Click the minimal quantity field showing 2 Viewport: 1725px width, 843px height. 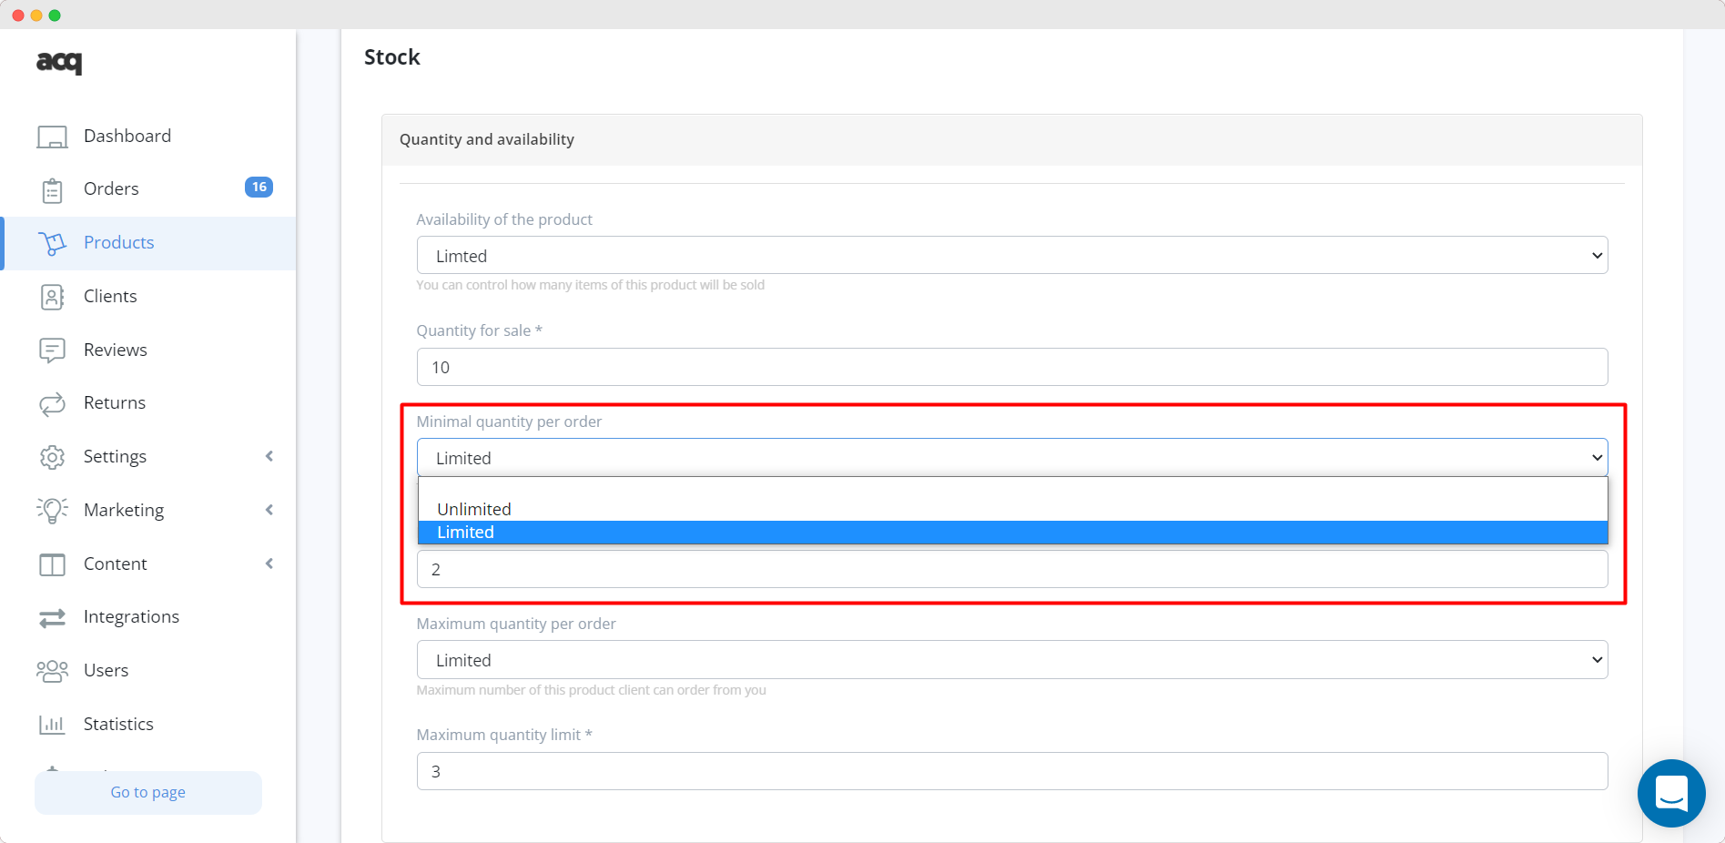pos(1012,569)
